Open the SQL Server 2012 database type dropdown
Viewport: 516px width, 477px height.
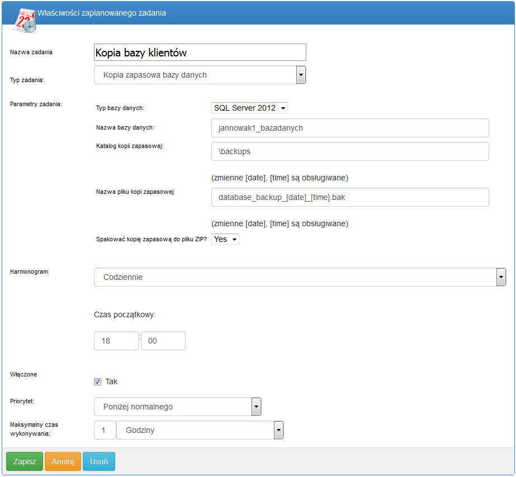(249, 108)
